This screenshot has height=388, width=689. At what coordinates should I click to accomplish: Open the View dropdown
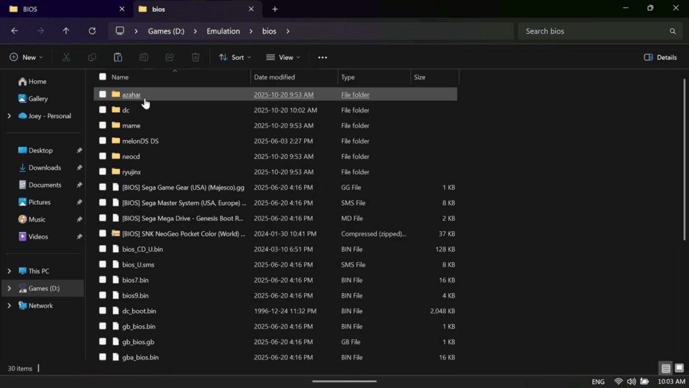point(283,57)
